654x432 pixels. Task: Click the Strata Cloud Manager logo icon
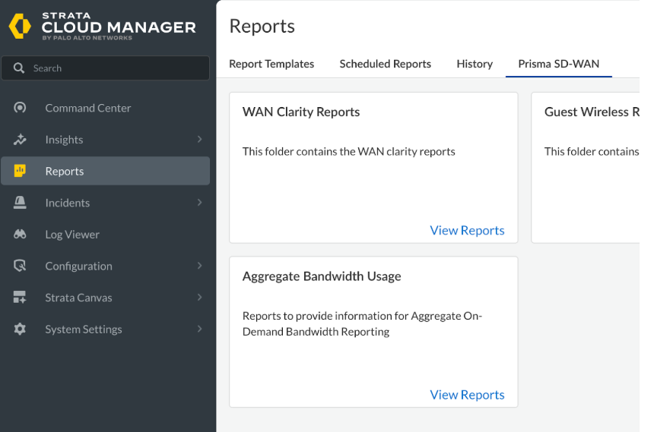(20, 26)
